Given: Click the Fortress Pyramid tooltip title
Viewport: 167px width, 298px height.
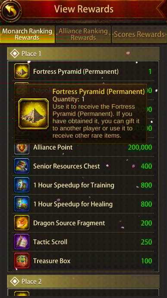Looking at the screenshot, I should pyautogui.click(x=98, y=91).
